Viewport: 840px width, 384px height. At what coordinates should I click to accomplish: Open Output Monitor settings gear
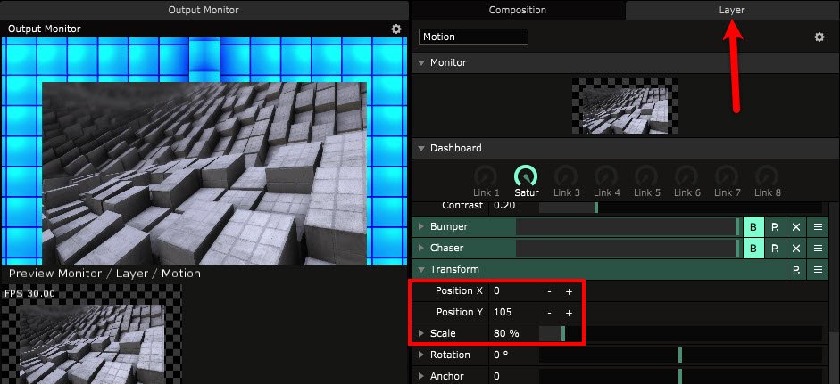[x=396, y=29]
